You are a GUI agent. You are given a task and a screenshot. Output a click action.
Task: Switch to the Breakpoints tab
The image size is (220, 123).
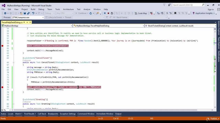(53, 114)
